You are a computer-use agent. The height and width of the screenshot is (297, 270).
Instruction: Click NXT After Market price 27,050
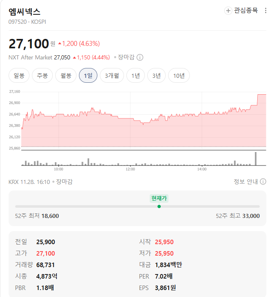pyautogui.click(x=62, y=57)
